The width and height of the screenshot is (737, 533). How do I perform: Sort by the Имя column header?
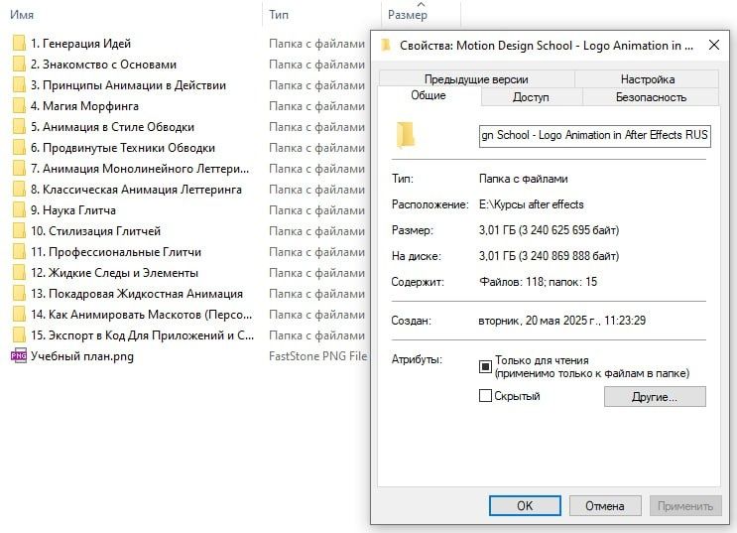click(x=22, y=15)
